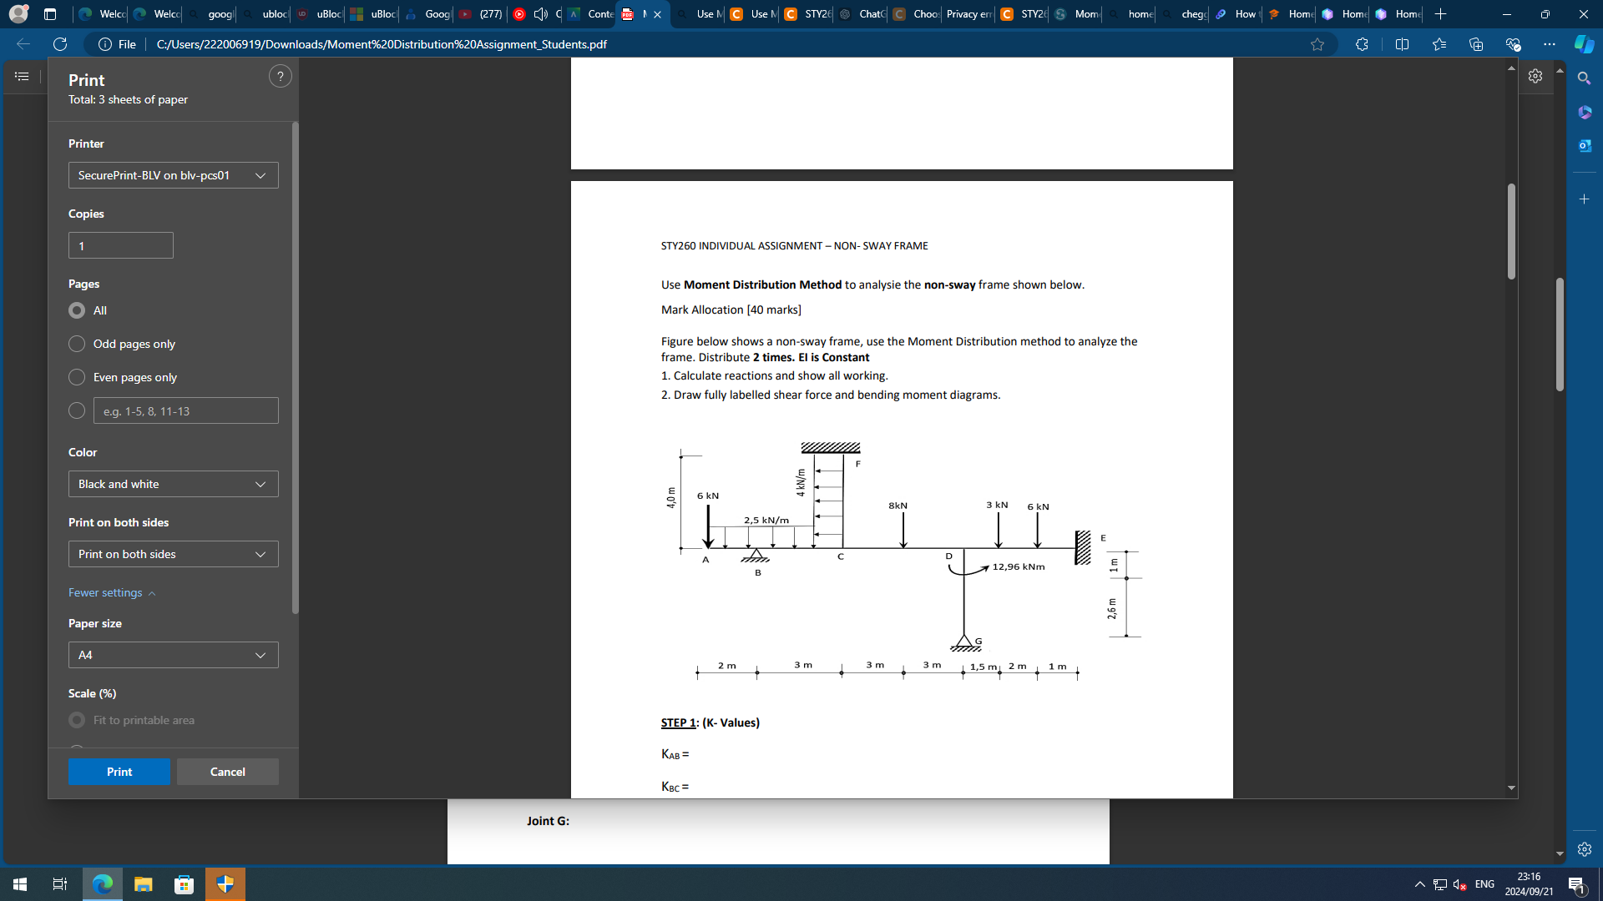
Task: Switch to Privacy error tab
Action: [968, 14]
